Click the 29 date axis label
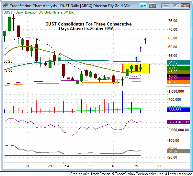193x176 pixels. point(50,166)
